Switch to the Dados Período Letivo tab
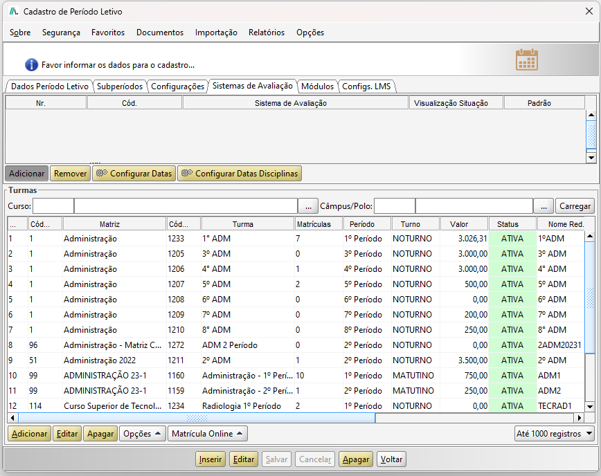This screenshot has height=476, width=601. [x=49, y=86]
